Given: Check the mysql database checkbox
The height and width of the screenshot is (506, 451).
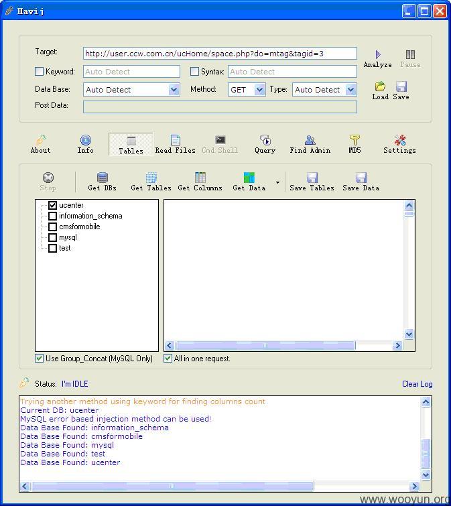Looking at the screenshot, I should (52, 237).
